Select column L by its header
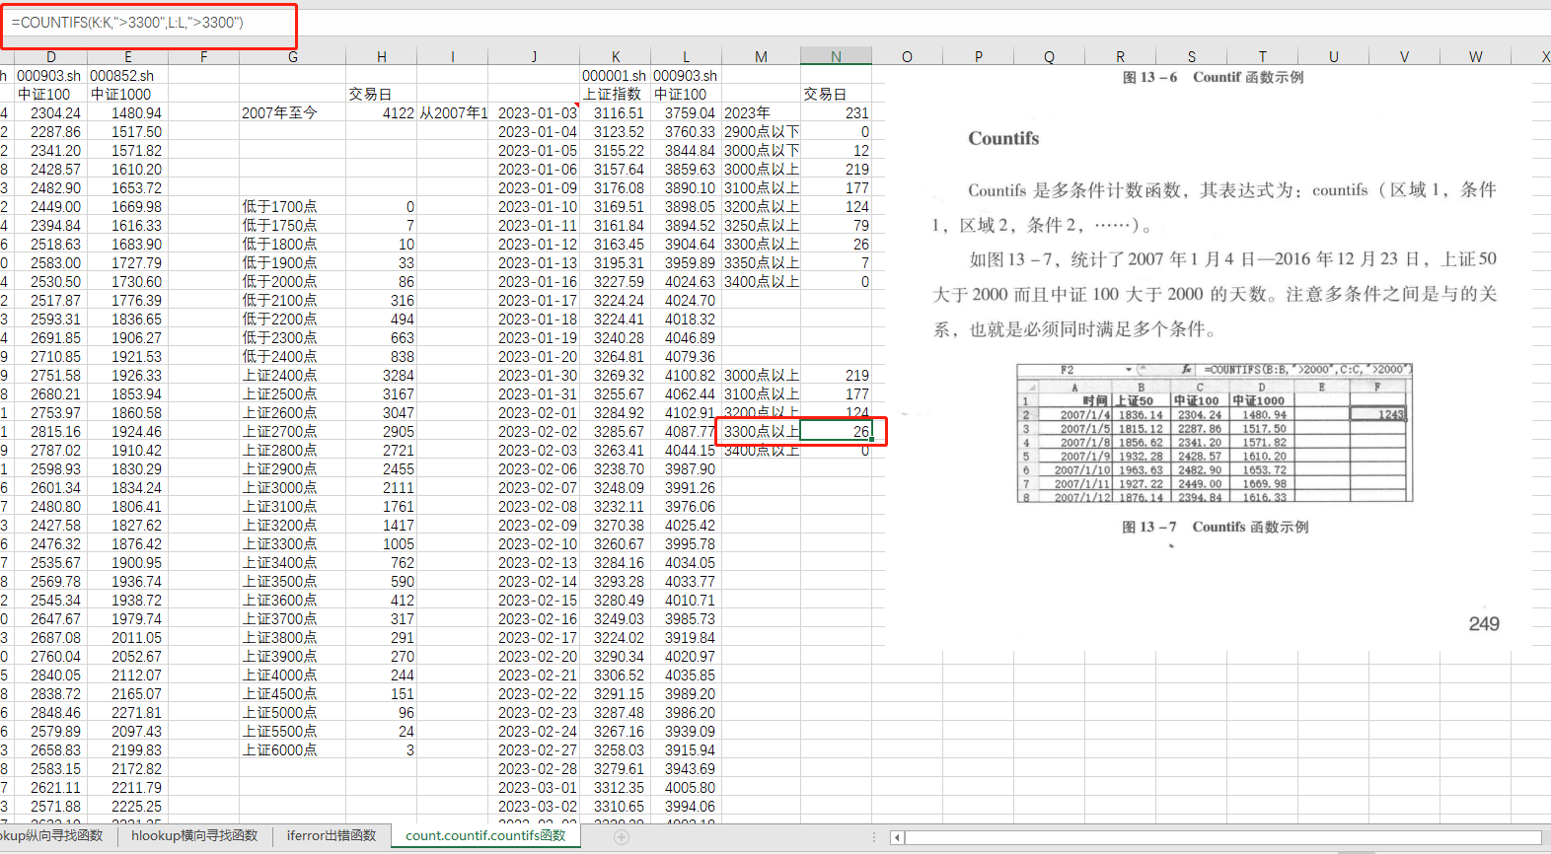The image size is (1551, 854). coord(687,57)
